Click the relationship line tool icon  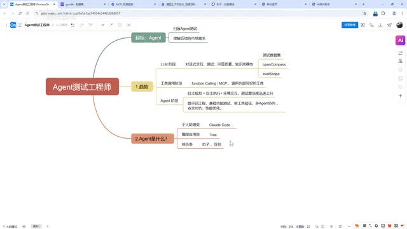coord(111,25)
